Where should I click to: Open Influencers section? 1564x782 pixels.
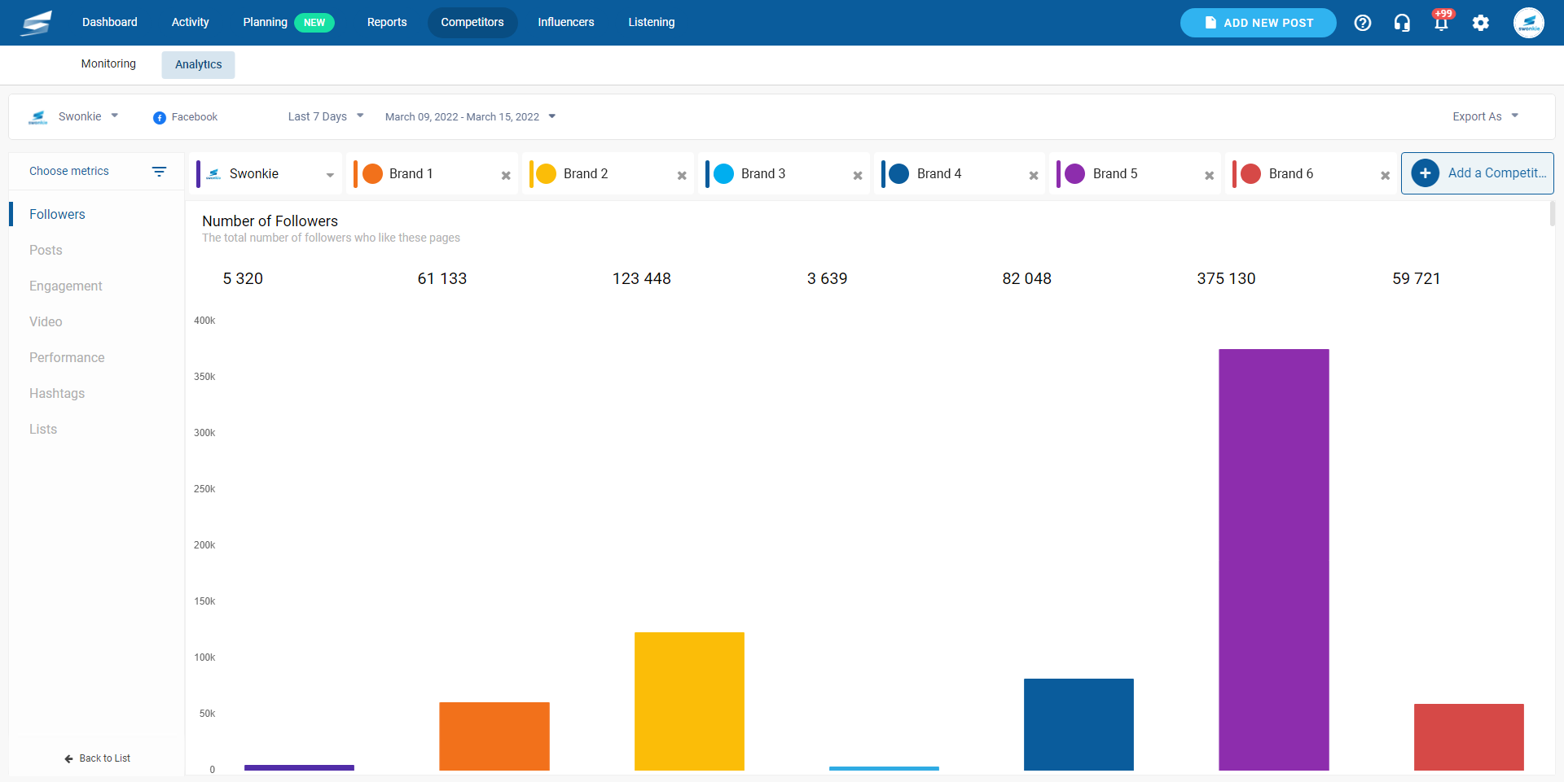click(566, 23)
